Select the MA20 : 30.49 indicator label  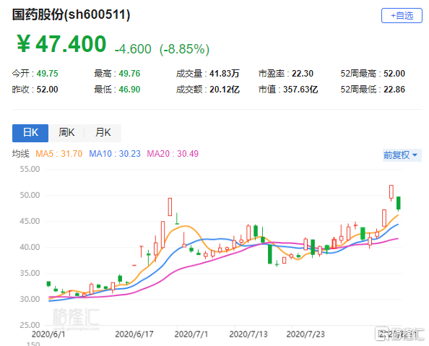point(173,154)
